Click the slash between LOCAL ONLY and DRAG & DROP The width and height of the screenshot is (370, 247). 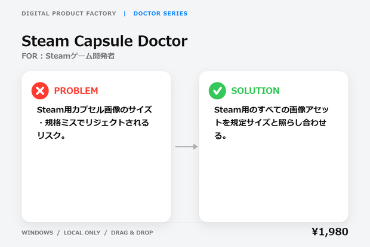point(106,233)
